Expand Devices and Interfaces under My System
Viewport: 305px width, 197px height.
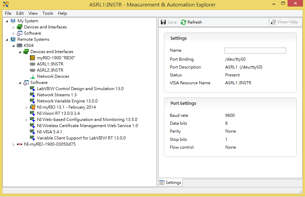[x=13, y=27]
